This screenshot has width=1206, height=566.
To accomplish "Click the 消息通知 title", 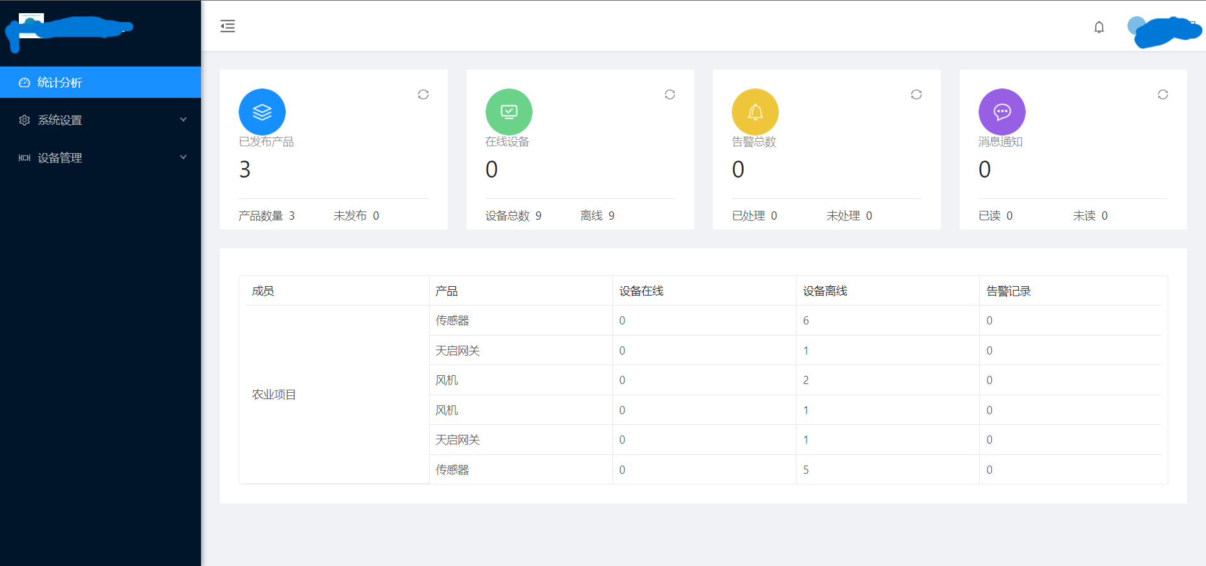I will coord(1001,142).
